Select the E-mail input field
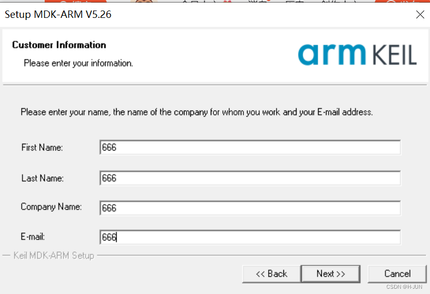This screenshot has height=294, width=430. (250, 237)
